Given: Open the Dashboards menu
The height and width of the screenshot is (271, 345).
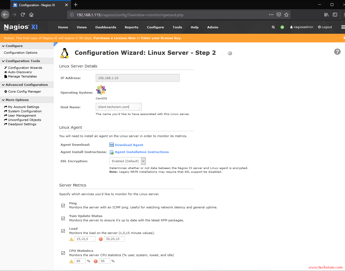Looking at the screenshot, I should click(x=106, y=27).
